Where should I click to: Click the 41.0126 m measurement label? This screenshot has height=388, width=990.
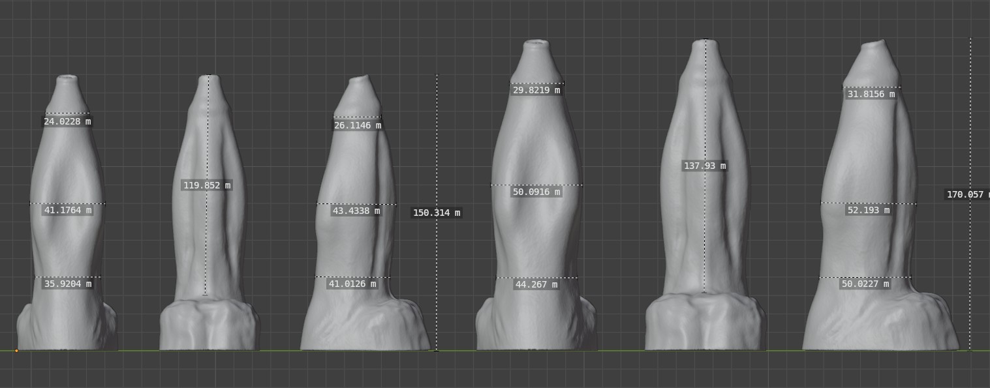tap(352, 284)
